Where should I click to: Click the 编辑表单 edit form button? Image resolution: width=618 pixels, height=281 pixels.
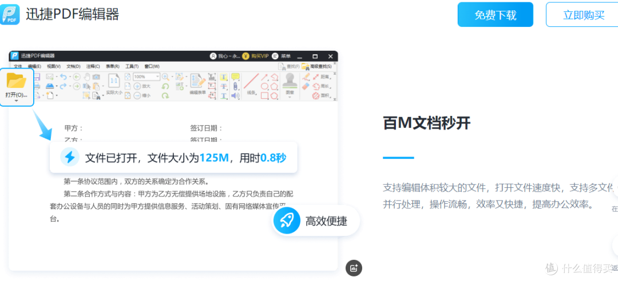pos(198,84)
